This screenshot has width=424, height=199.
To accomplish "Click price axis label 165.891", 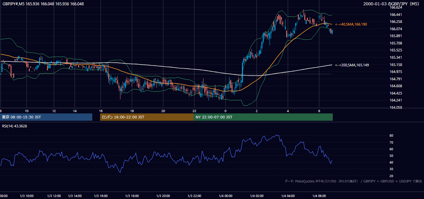I will [396, 36].
